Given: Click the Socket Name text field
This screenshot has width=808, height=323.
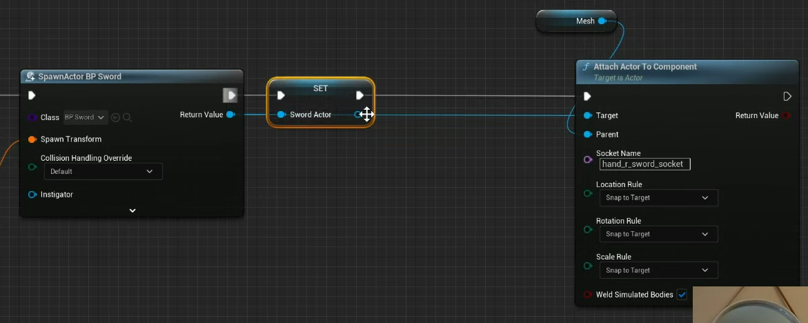Looking at the screenshot, I should [x=644, y=164].
